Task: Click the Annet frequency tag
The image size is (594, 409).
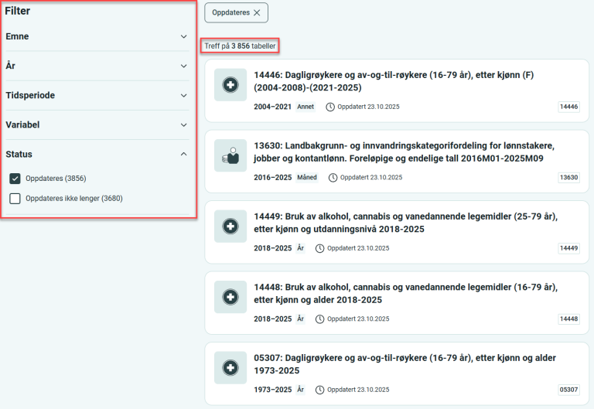Action: pos(306,107)
